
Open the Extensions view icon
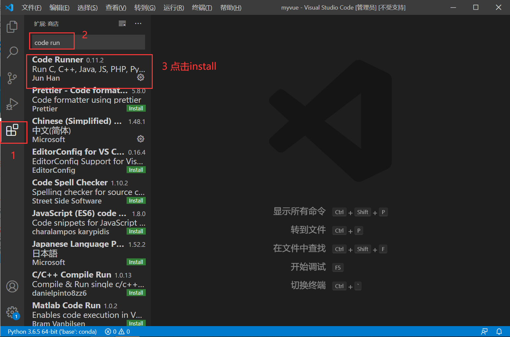(12, 130)
